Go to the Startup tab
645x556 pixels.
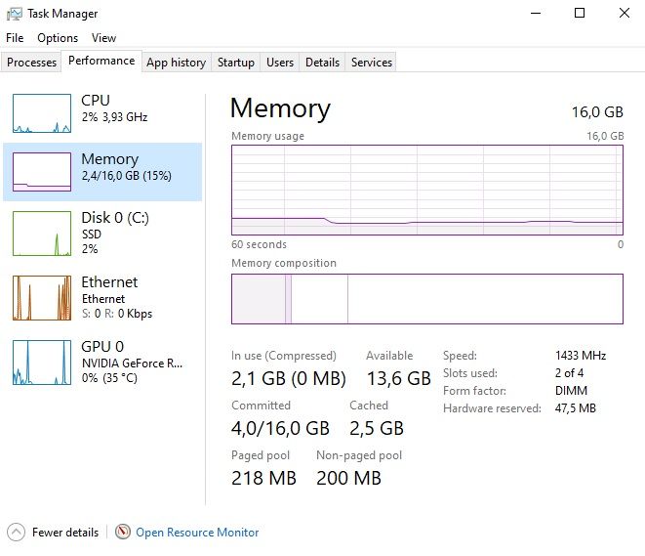tap(236, 63)
